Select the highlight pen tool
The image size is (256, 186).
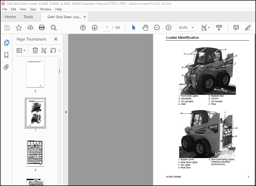[x=248, y=28]
